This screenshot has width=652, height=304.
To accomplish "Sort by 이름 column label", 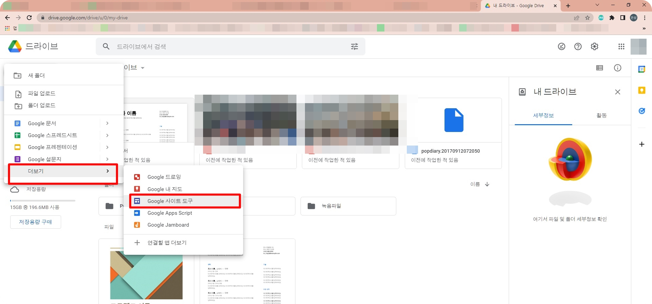I will 475,184.
